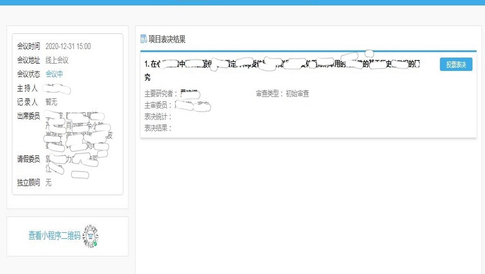The width and height of the screenshot is (485, 274).
Task: Click the meeting time 2020-12-31 15:00
Action: [x=68, y=46]
